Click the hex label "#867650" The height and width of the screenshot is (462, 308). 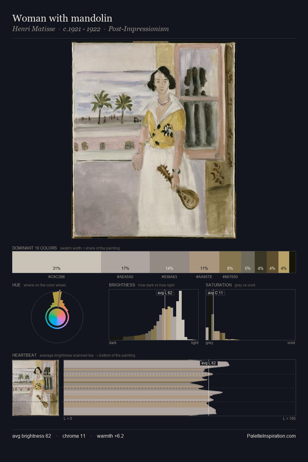tap(230, 277)
